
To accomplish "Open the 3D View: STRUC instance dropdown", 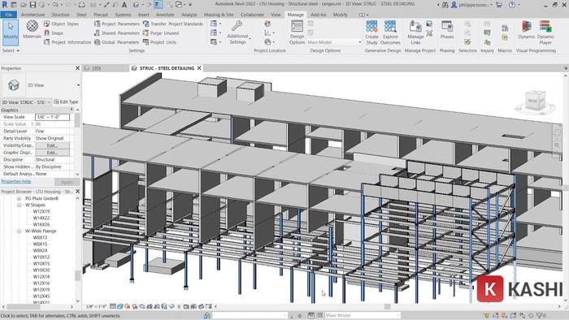I will pos(26,102).
